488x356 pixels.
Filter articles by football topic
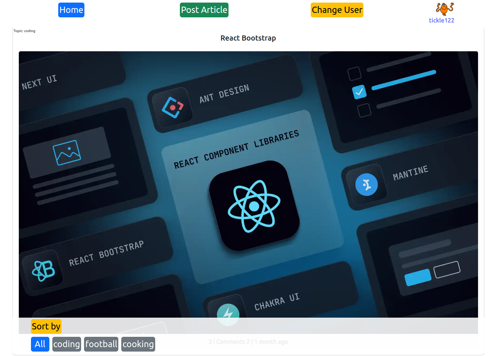click(101, 344)
